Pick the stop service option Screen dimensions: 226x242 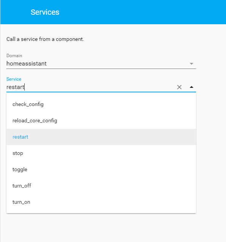pos(101,153)
